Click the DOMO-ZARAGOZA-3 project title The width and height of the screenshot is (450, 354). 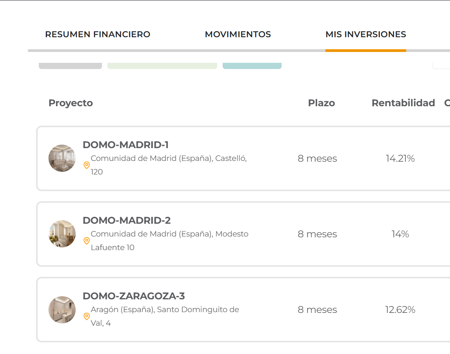[133, 296]
